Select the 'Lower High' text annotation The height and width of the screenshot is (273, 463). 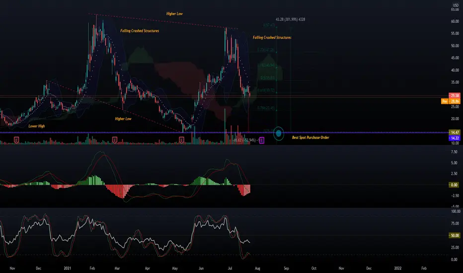37,126
